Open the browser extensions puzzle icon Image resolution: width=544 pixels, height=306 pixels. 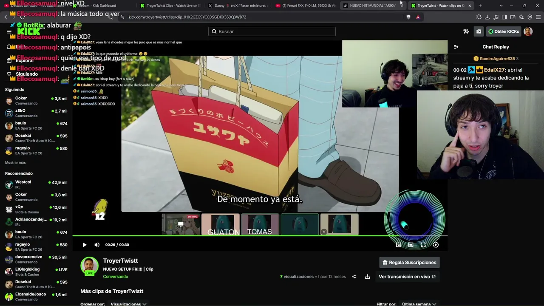[479, 17]
